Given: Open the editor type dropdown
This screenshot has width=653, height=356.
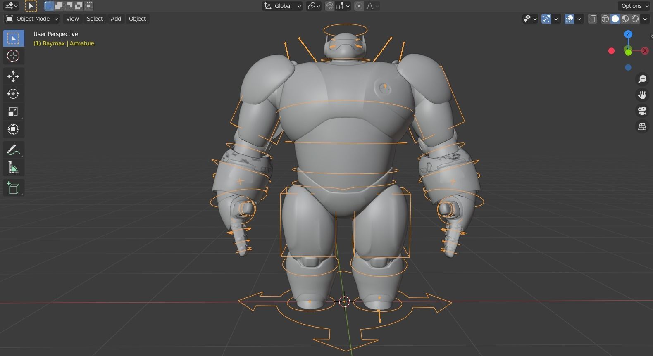Looking at the screenshot, I should coord(11,6).
